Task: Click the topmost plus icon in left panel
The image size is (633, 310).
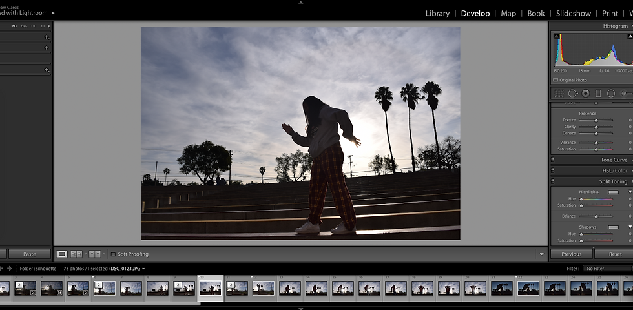Action: point(47,37)
